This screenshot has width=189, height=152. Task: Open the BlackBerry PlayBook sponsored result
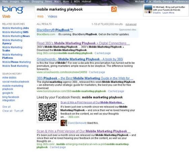click(x=55, y=30)
